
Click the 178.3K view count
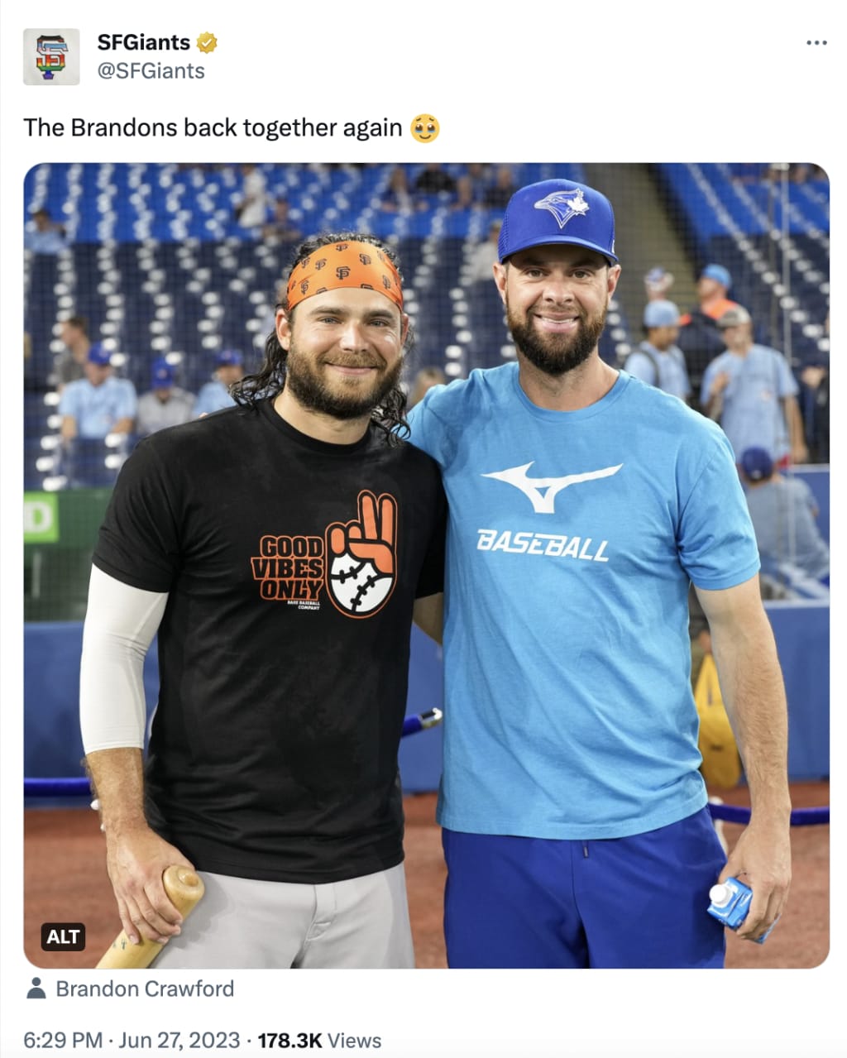[x=290, y=1040]
